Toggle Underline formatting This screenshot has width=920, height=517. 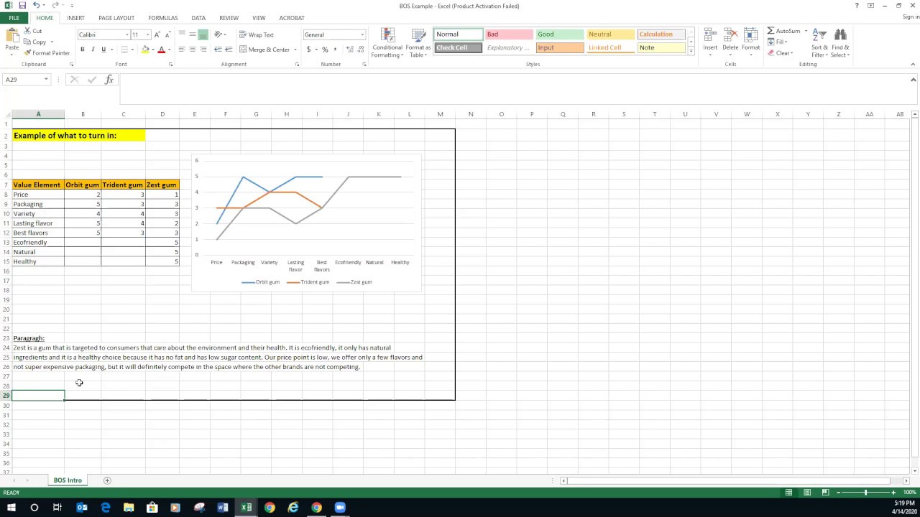click(x=103, y=50)
